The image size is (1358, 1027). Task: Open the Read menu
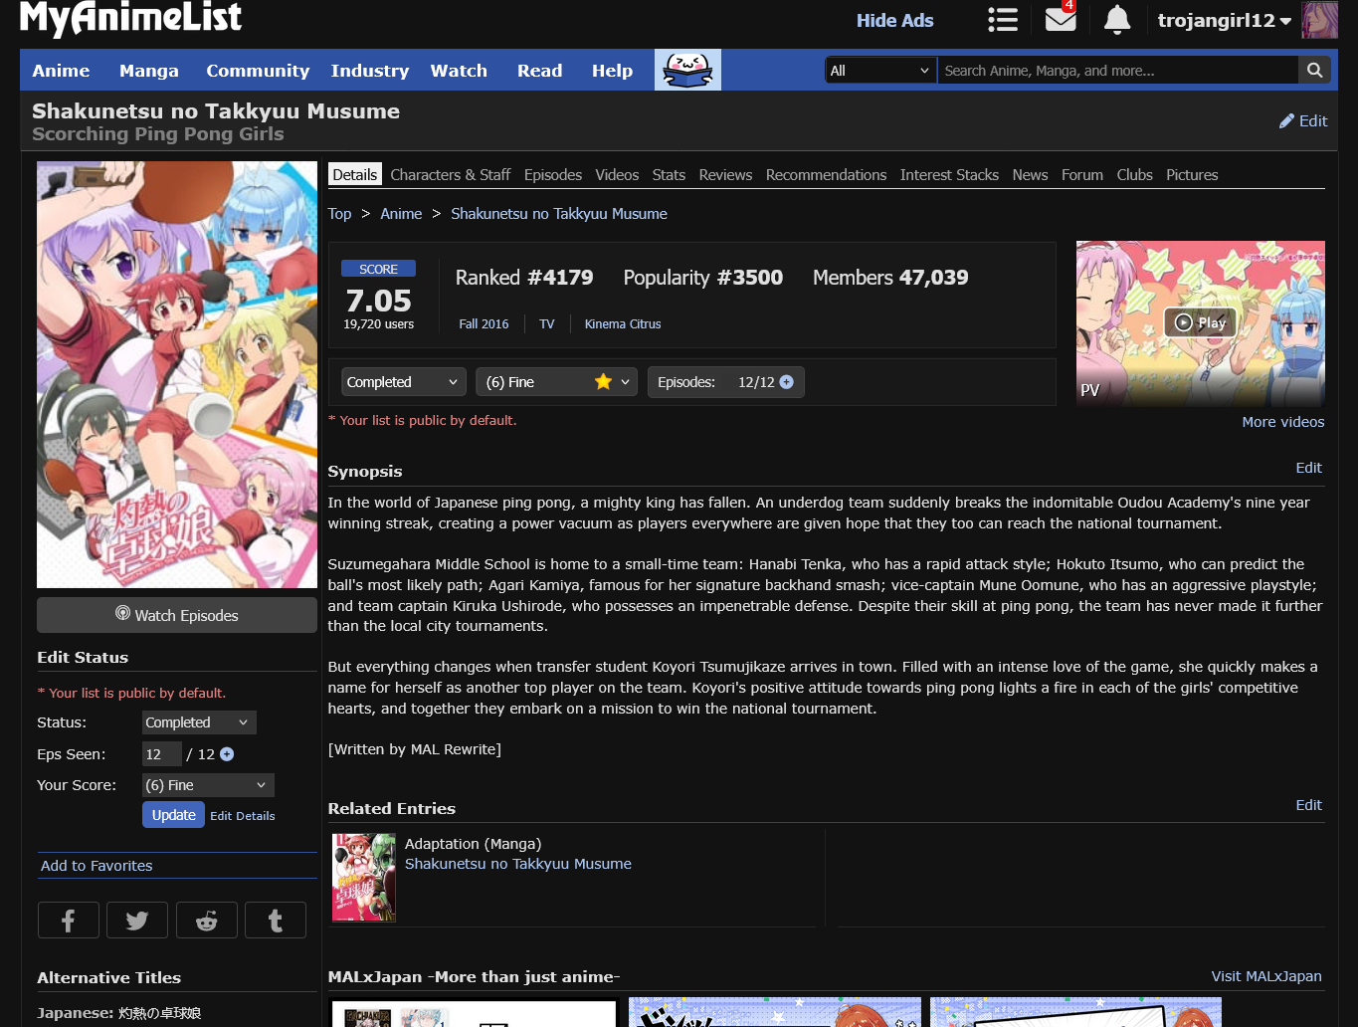539,71
